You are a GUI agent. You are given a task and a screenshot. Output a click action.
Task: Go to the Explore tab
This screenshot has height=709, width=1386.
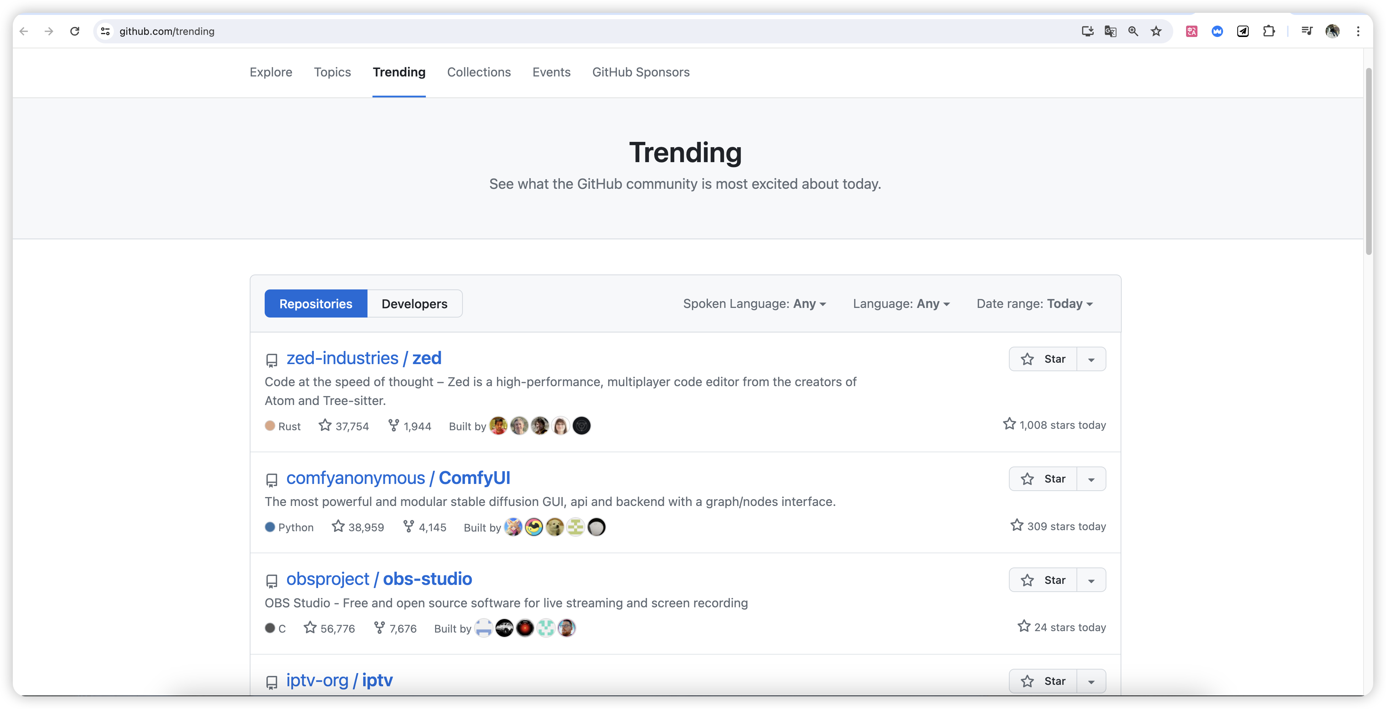pos(271,72)
